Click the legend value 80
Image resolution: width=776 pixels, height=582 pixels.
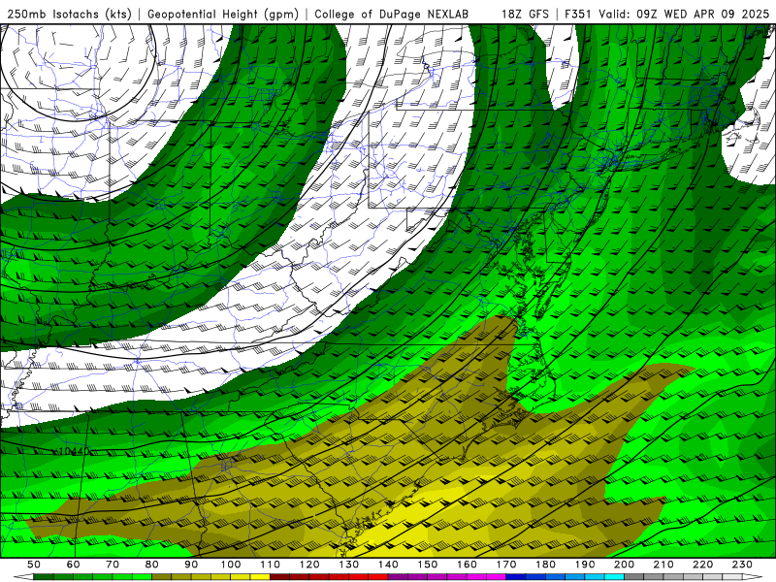pyautogui.click(x=151, y=565)
